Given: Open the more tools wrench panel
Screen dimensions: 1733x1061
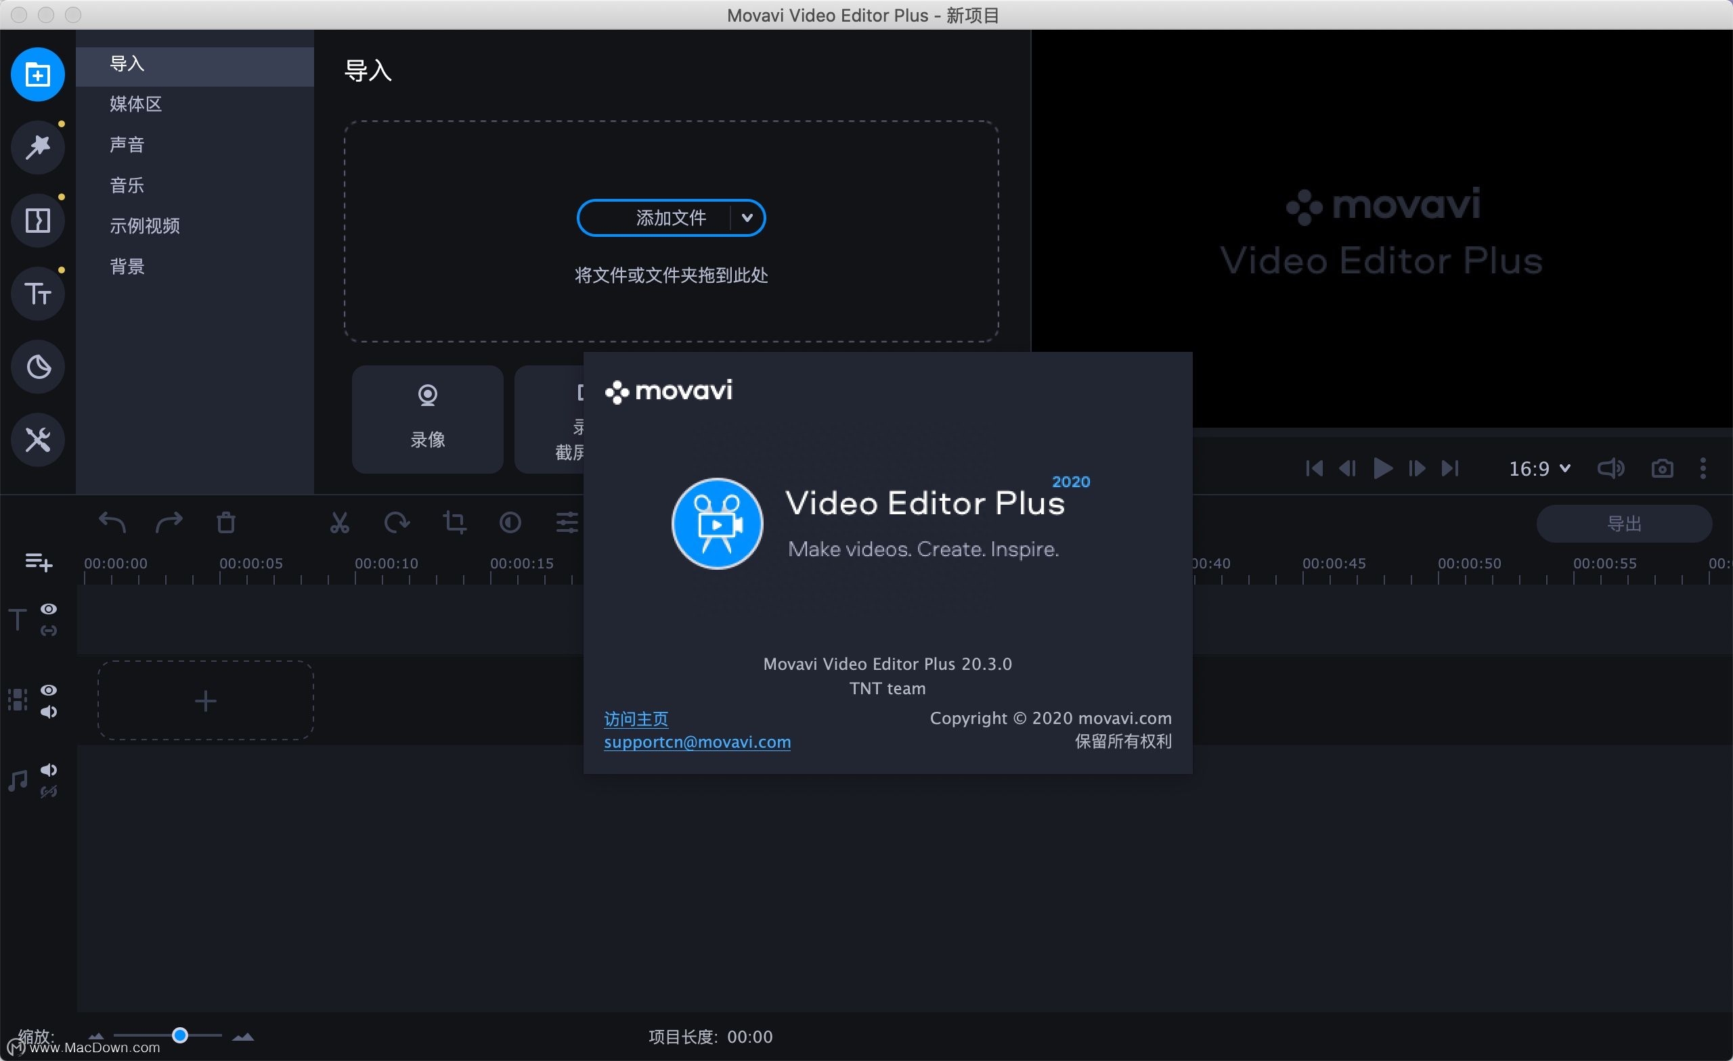Looking at the screenshot, I should (x=37, y=439).
